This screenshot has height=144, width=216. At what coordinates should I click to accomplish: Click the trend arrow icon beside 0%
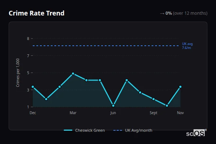[x=162, y=14]
